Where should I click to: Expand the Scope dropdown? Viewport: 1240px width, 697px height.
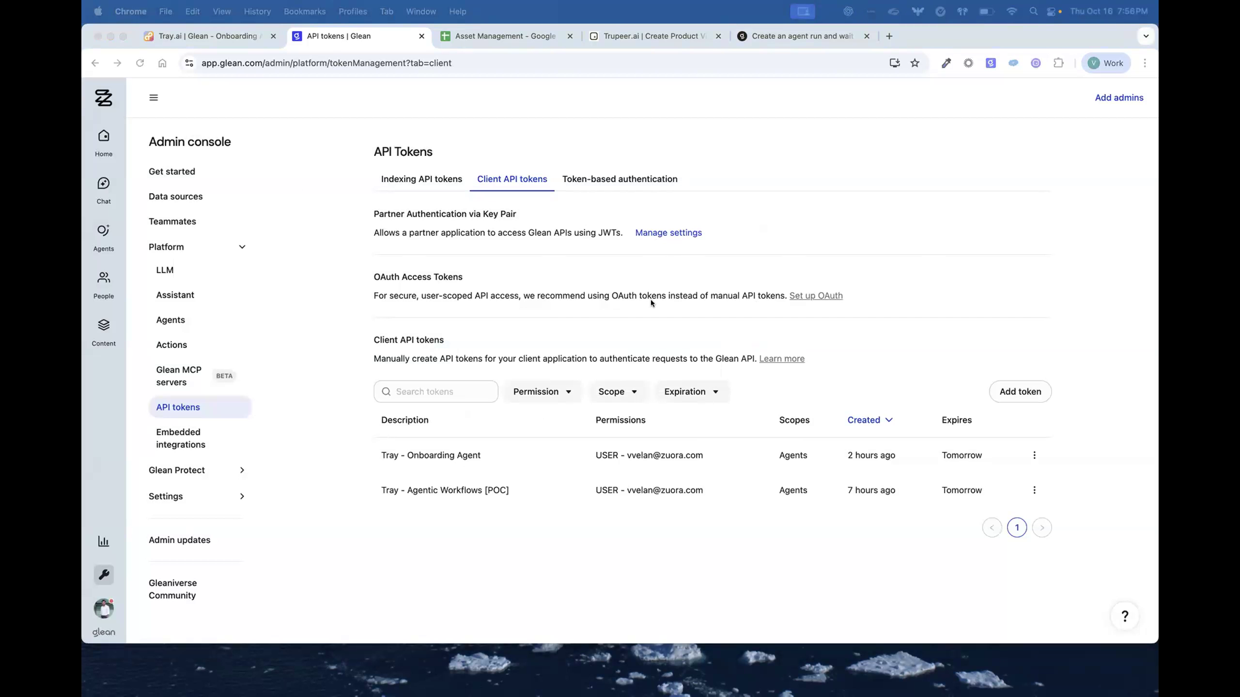(x=618, y=391)
